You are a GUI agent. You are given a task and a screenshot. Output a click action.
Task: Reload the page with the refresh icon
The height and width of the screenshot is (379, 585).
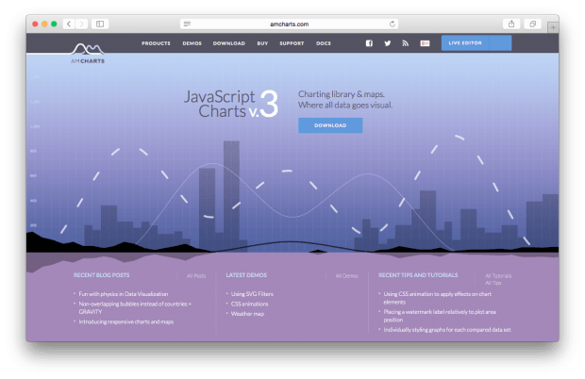(392, 23)
